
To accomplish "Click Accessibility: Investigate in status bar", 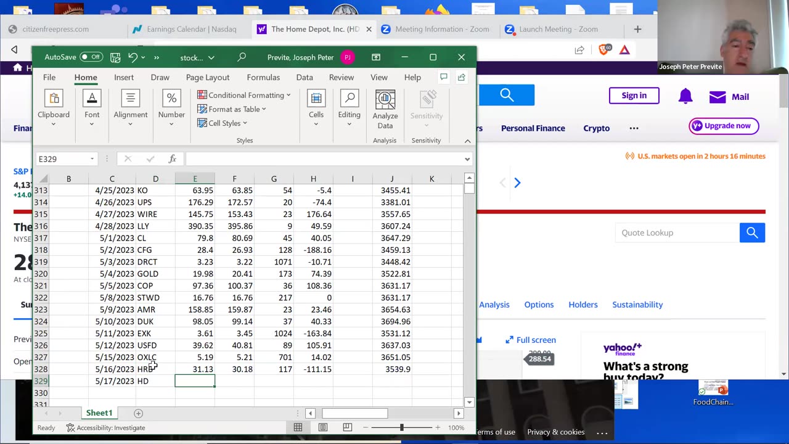I will [x=105, y=428].
